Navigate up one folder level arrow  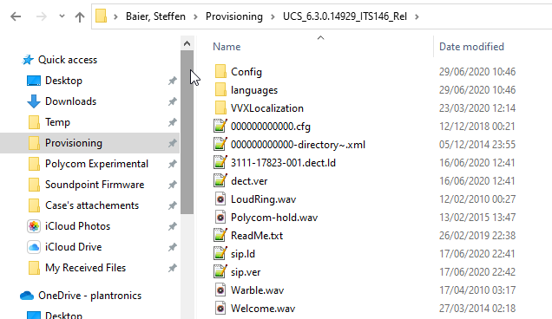[x=80, y=16]
